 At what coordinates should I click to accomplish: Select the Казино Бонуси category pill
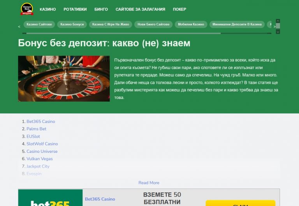[x=72, y=24]
